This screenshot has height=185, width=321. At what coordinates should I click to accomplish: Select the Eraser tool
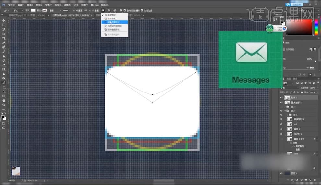pos(4,65)
